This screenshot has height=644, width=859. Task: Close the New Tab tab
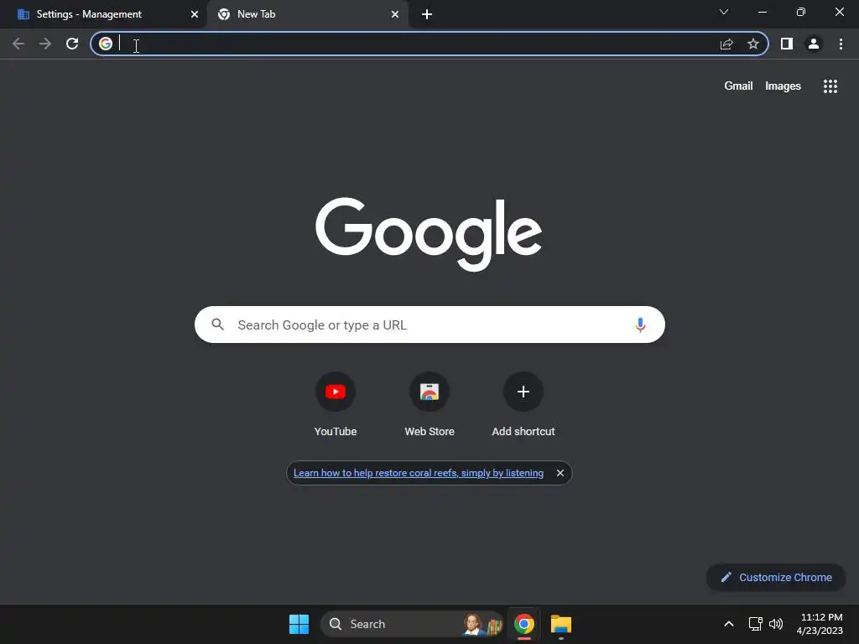click(395, 14)
